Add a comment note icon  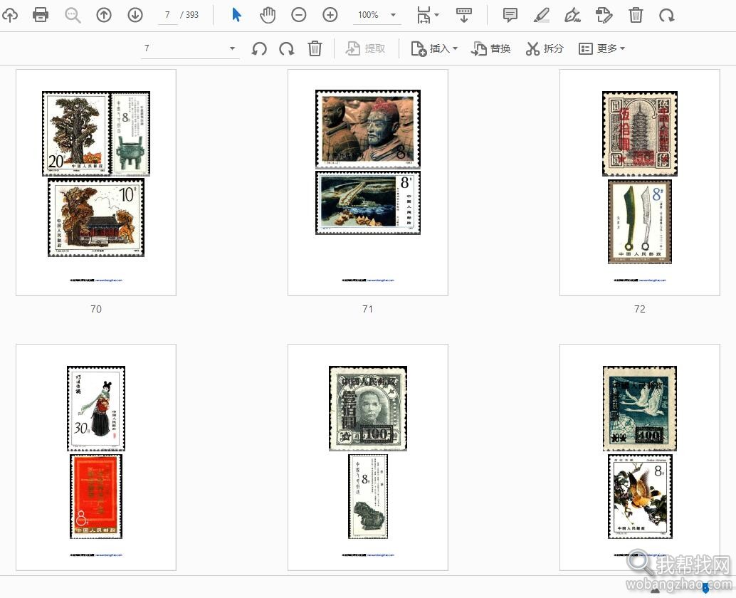click(x=510, y=15)
